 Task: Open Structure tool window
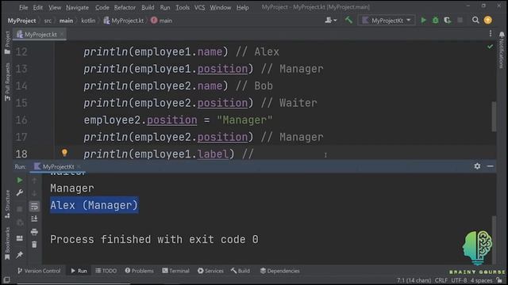[7, 204]
